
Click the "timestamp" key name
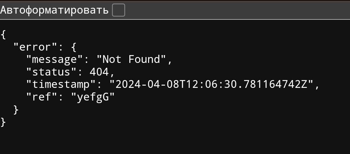(61, 85)
